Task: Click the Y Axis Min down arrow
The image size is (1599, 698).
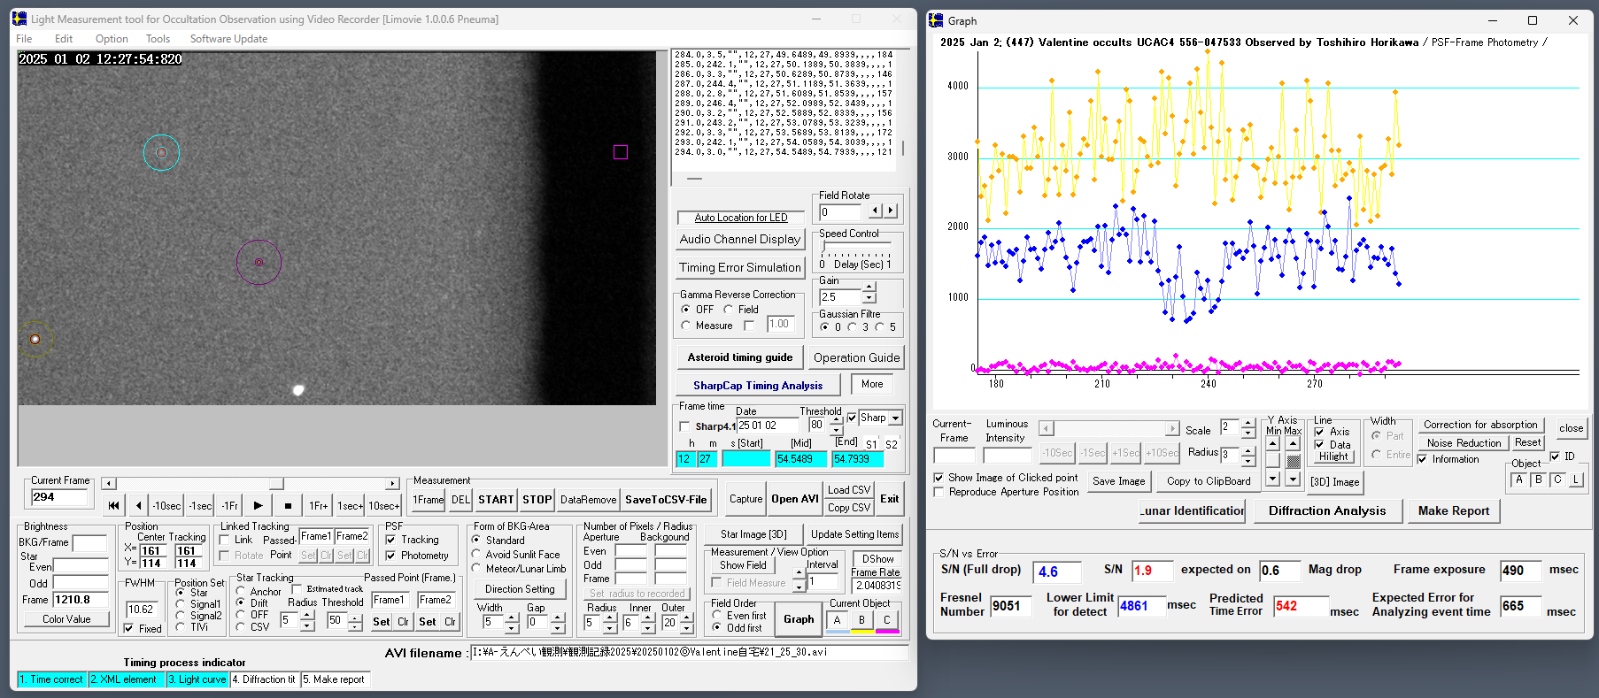Action: pos(1272,479)
